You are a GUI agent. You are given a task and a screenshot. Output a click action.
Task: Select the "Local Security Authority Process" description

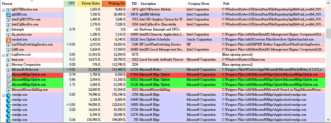click(161, 59)
